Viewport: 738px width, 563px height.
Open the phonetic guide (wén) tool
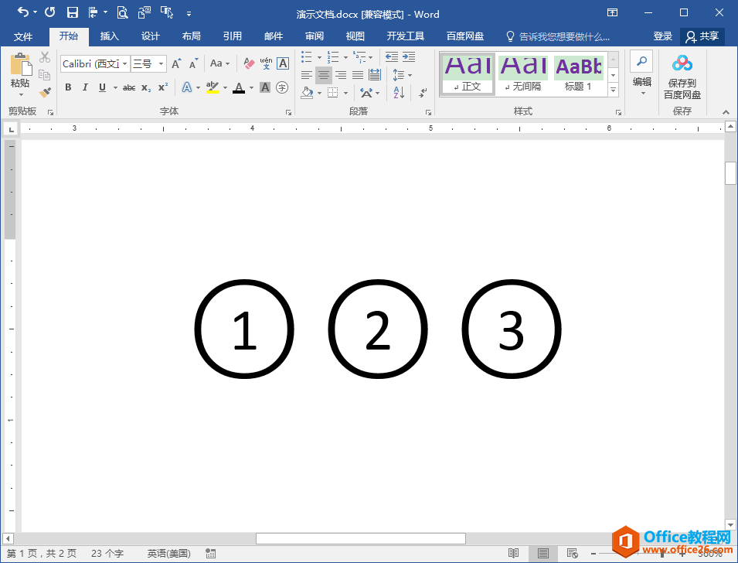pos(266,63)
